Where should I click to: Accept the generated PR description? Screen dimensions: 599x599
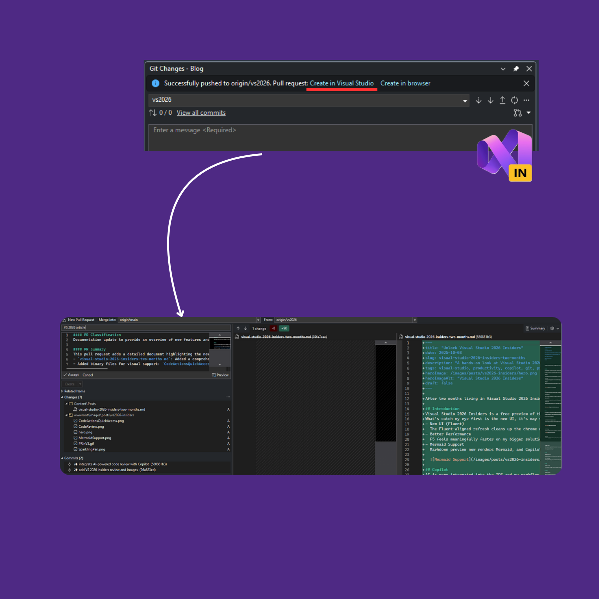tap(71, 375)
